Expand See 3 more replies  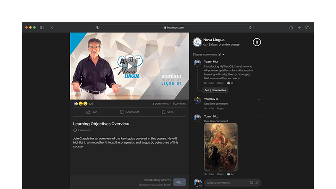(215, 90)
